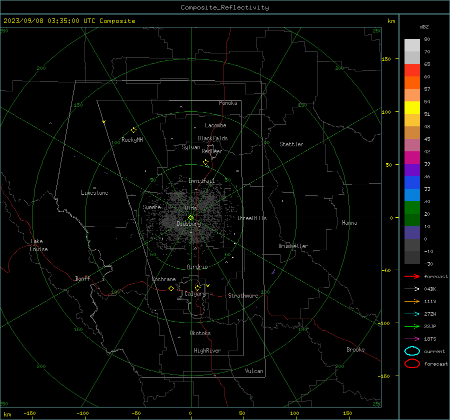Click the Vulcan city label

(x=254, y=371)
